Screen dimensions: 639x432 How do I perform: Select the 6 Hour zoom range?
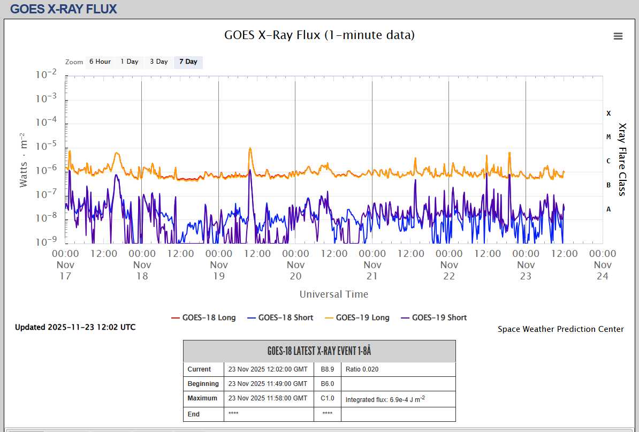tap(100, 62)
